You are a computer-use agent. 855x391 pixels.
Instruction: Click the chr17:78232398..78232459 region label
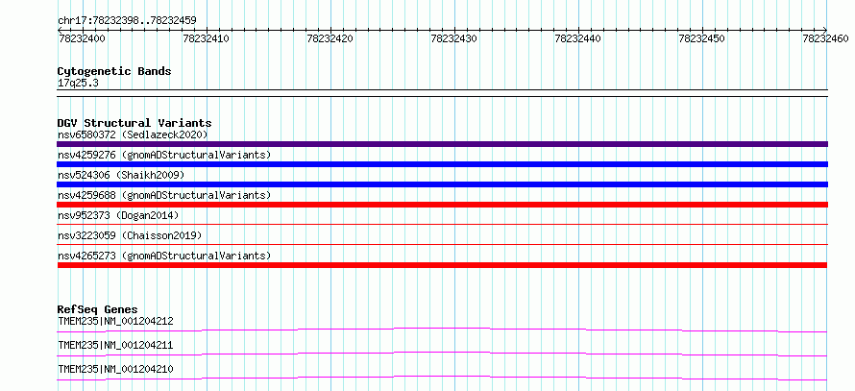click(127, 21)
